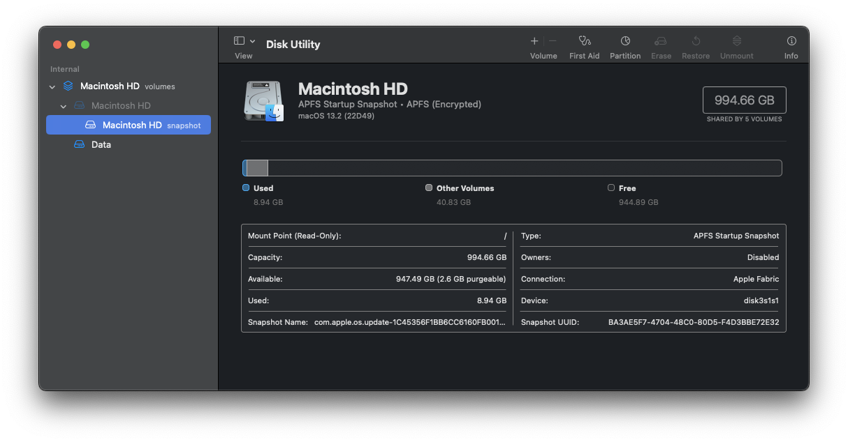
Task: Click the disk3s1s1 device value
Action: (761, 300)
